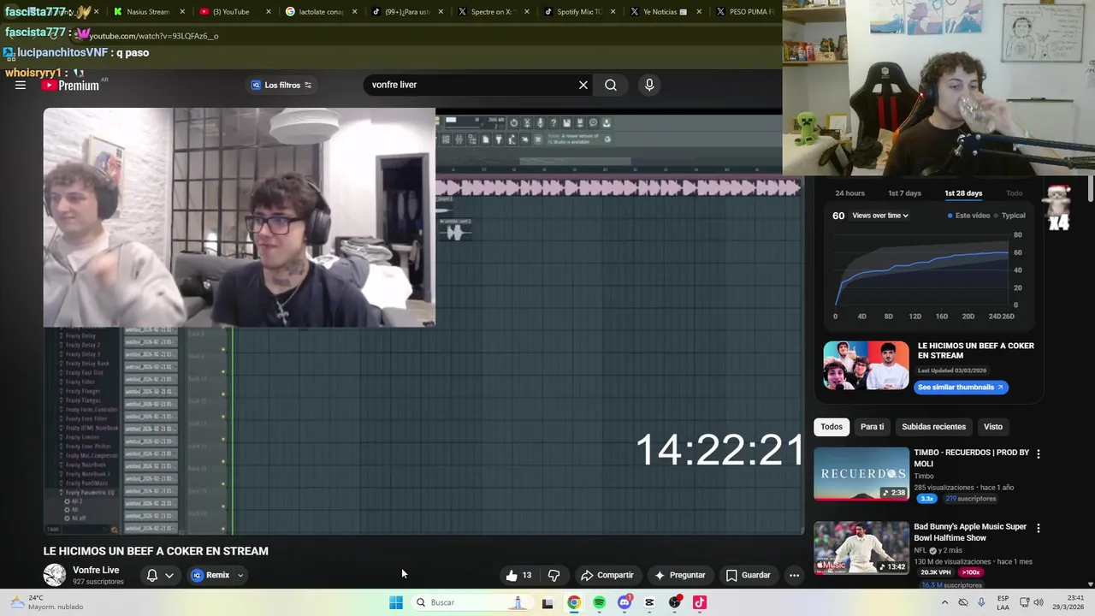
Task: Click 'TIMBO - RECUERDOS | PROD BY MOLI' title
Action: click(x=971, y=458)
